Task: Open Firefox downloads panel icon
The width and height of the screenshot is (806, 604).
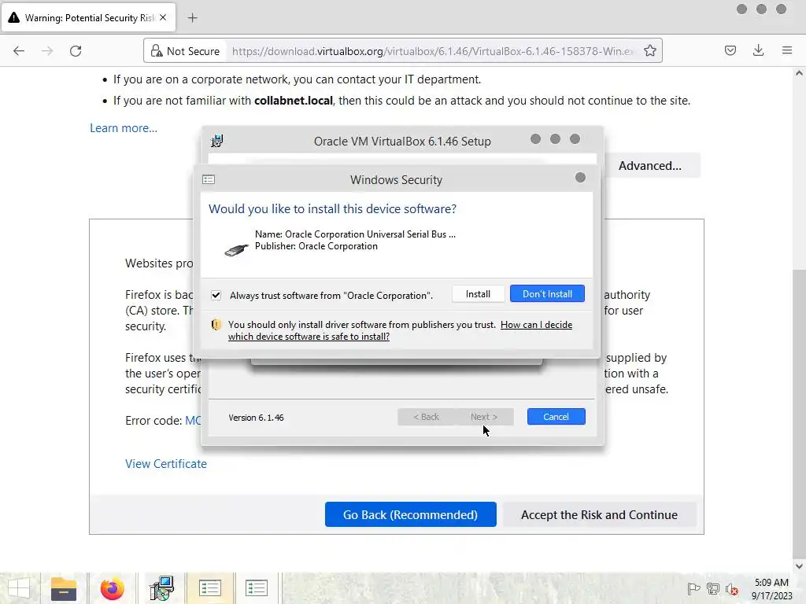Action: pos(758,50)
